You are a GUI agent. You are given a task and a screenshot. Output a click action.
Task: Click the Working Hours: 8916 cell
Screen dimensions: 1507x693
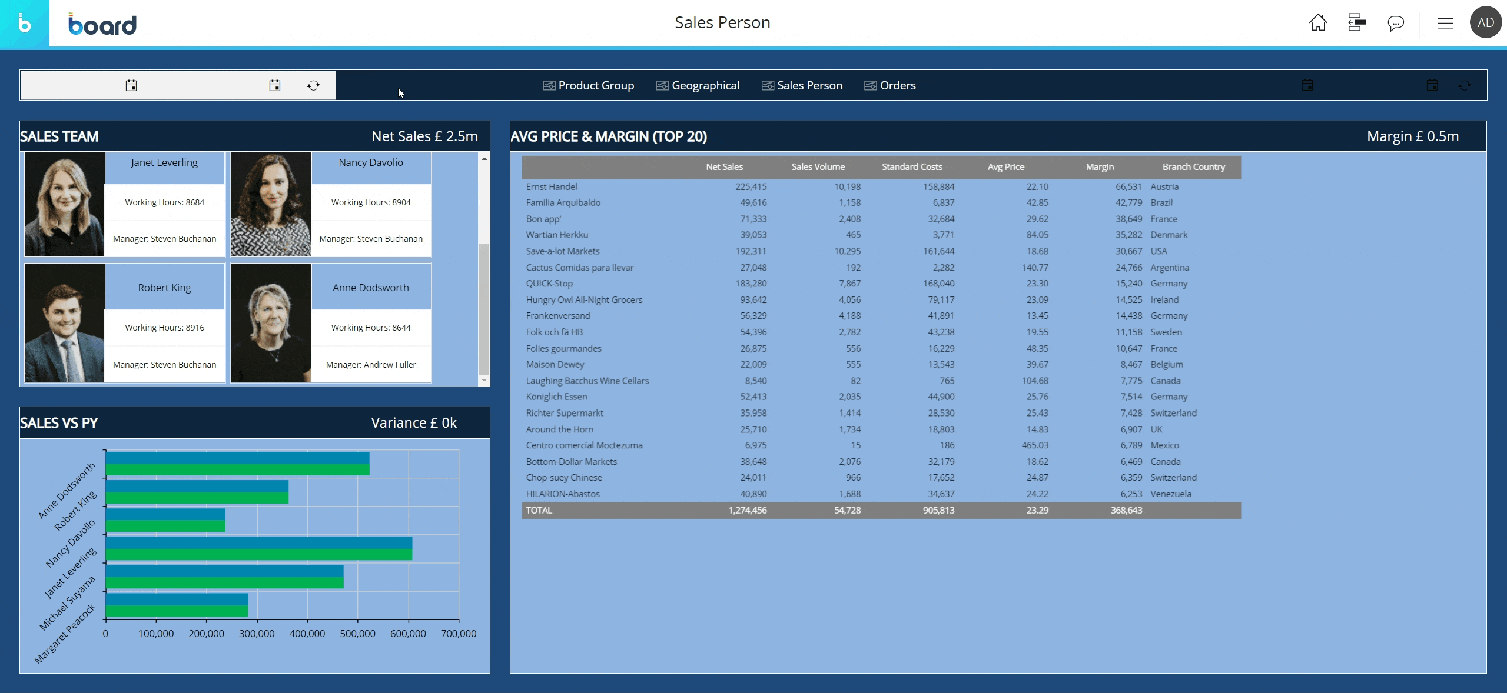pyautogui.click(x=164, y=328)
